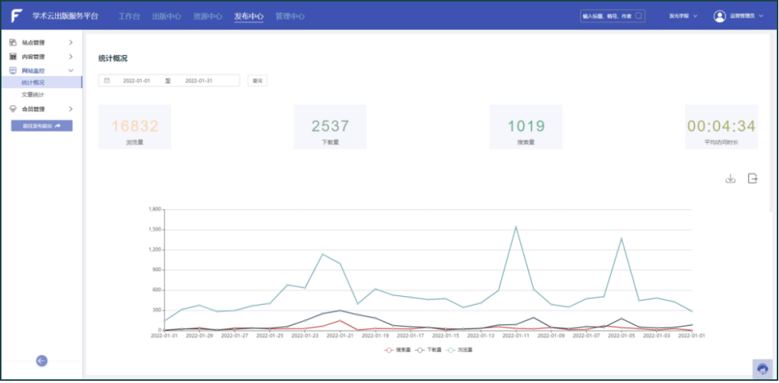Toggle the 浏览量 series in the chart legend

pyautogui.click(x=461, y=350)
